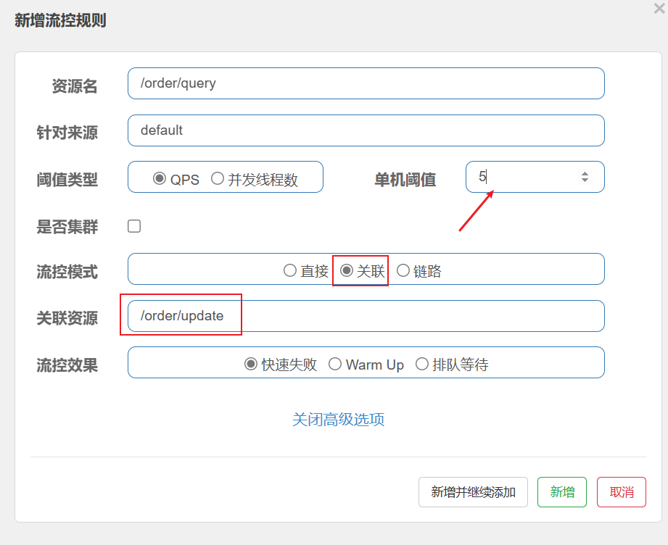The width and height of the screenshot is (668, 545).
Task: Select 快速失败 flow control effect
Action: [x=250, y=364]
